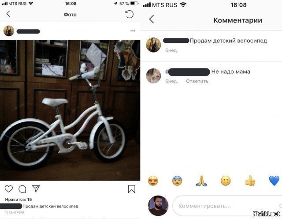This screenshot has width=282, height=219.
Task: Save post with bookmark icon
Action: (132, 189)
